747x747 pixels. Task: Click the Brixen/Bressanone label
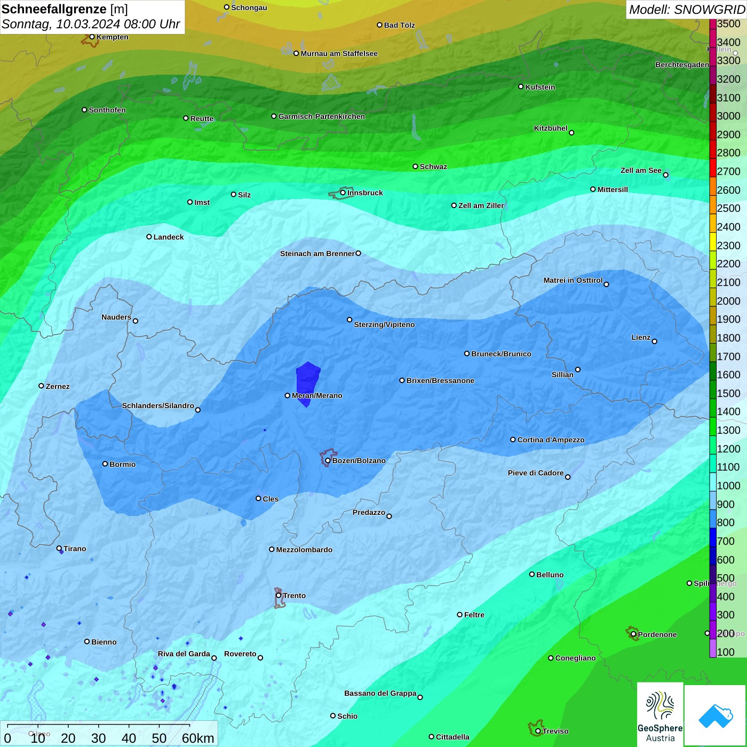[440, 380]
